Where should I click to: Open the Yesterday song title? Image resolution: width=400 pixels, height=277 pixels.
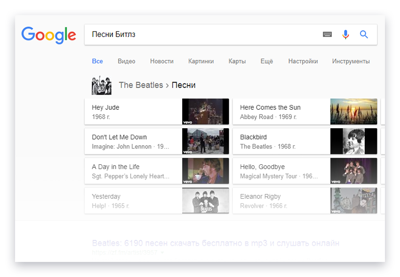pyautogui.click(x=106, y=196)
